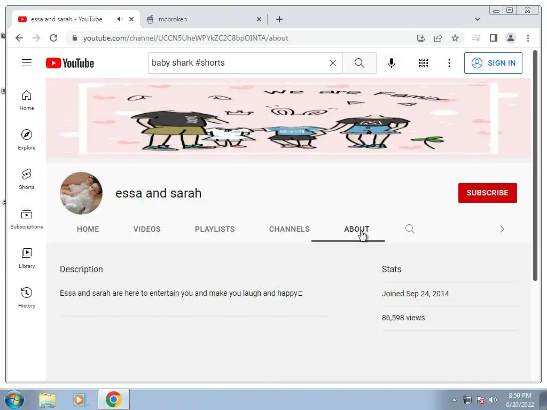Open Explore in sidebar
547x410 pixels.
point(27,140)
